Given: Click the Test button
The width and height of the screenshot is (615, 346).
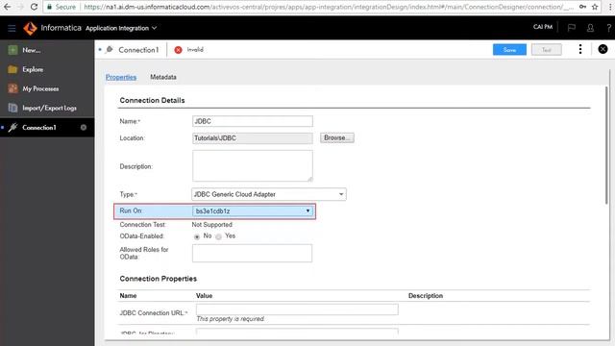Looking at the screenshot, I should point(547,50).
